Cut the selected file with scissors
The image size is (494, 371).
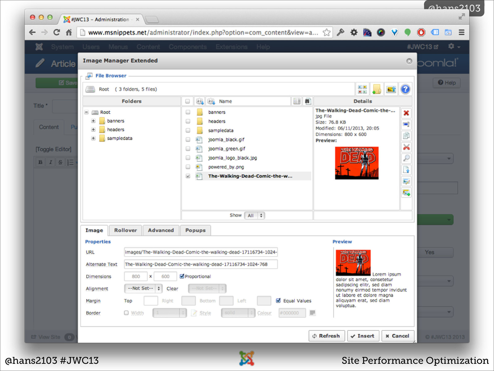point(406,147)
